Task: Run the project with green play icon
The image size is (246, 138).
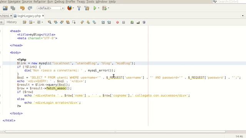Action: click(95, 8)
